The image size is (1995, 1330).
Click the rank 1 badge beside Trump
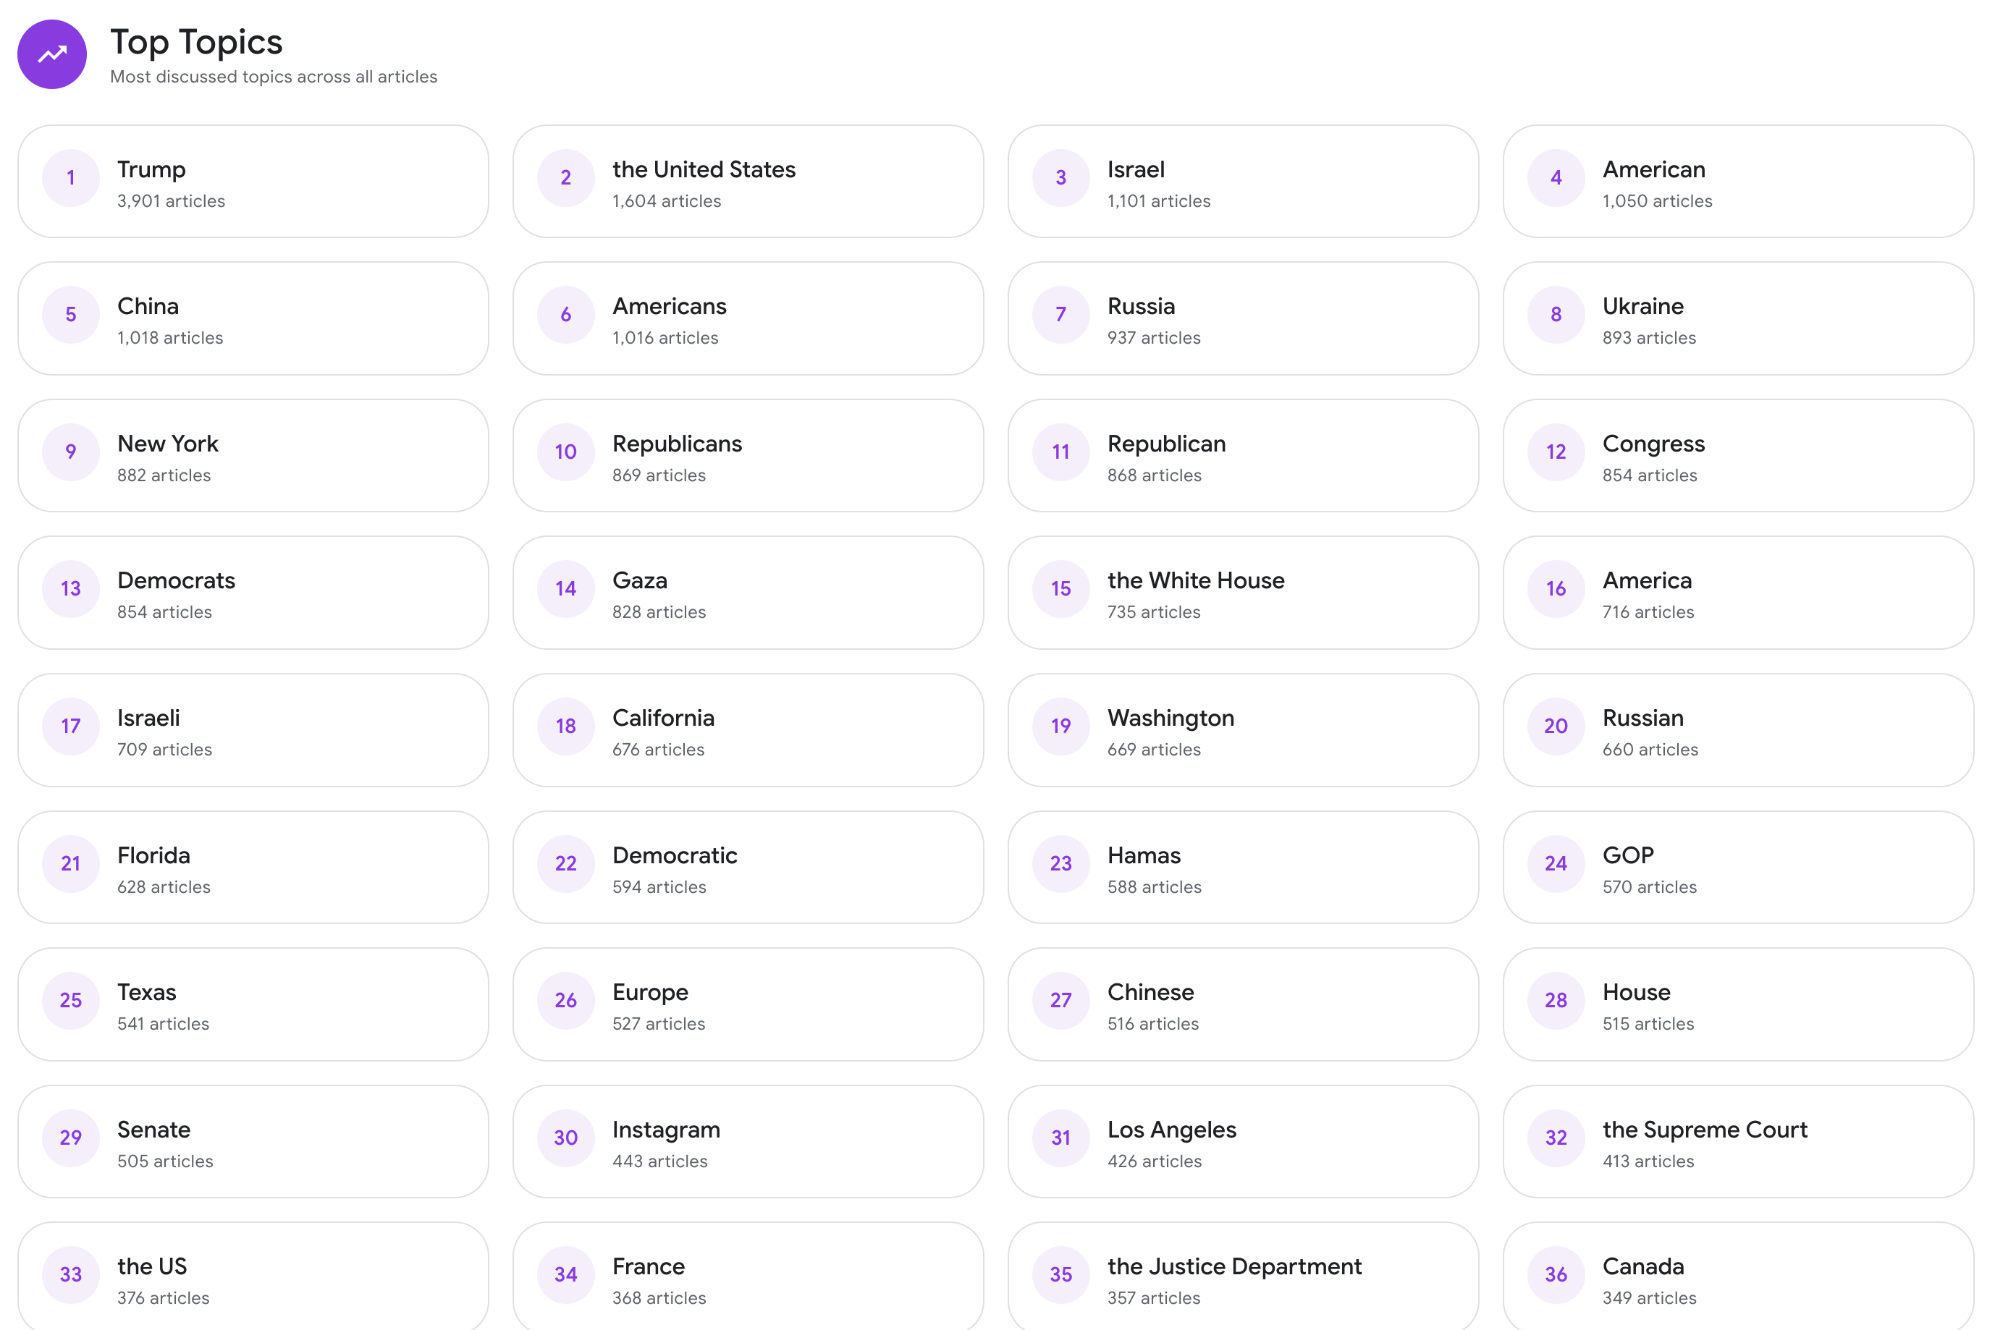click(x=70, y=178)
